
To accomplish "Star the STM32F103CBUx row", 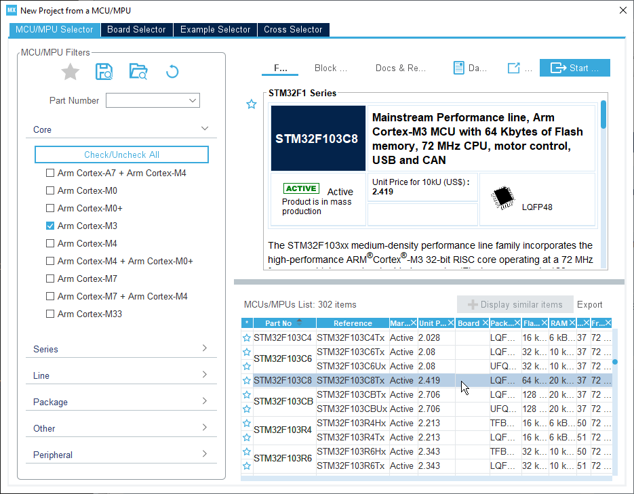I will (x=247, y=409).
